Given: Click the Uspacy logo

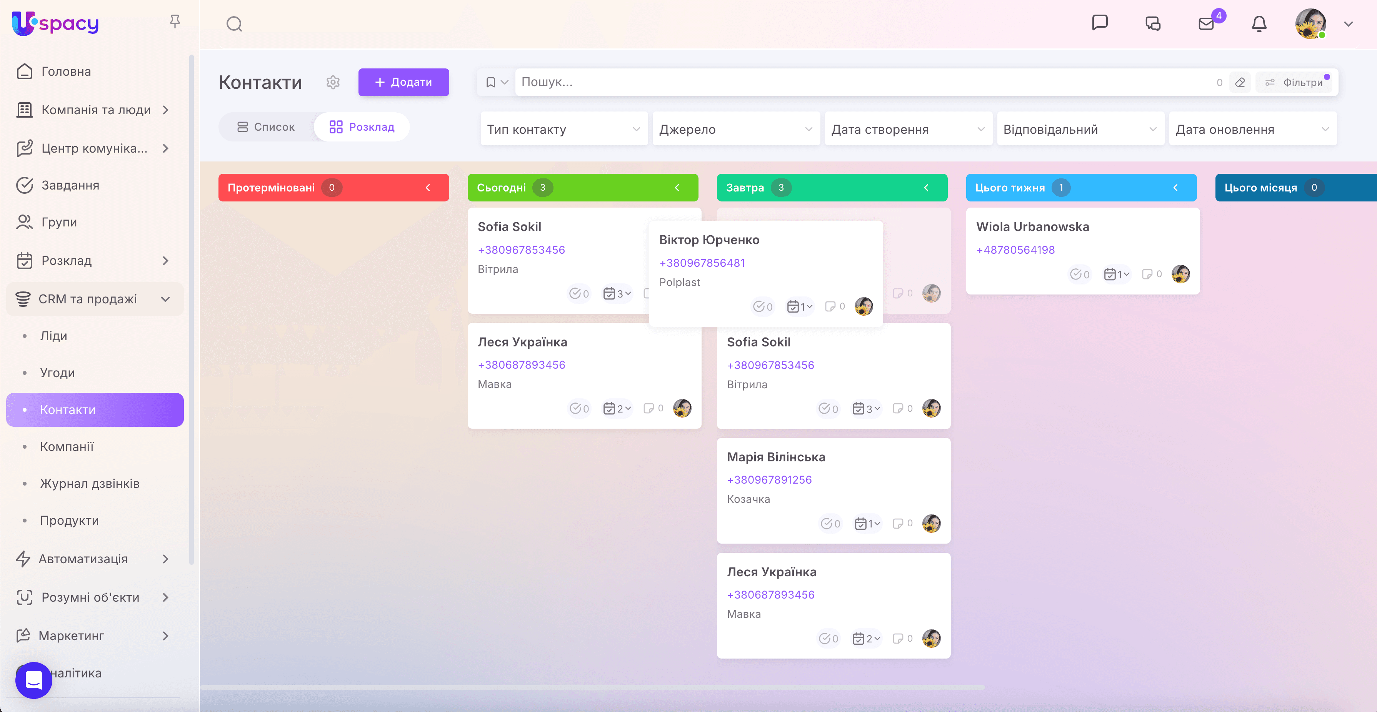Looking at the screenshot, I should pos(56,23).
